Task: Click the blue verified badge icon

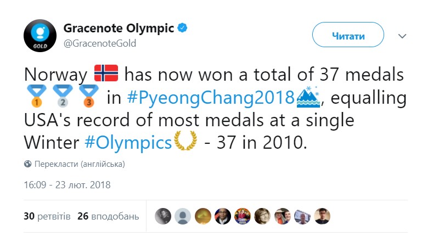Action: [x=184, y=28]
